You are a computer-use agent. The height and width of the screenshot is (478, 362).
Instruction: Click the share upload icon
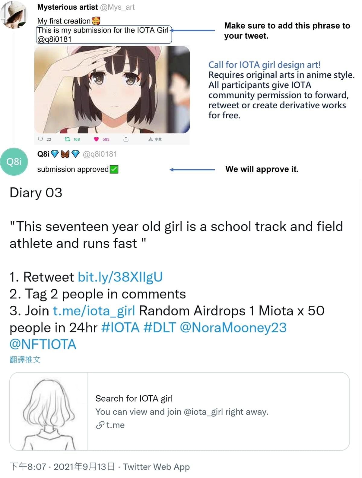(x=126, y=139)
